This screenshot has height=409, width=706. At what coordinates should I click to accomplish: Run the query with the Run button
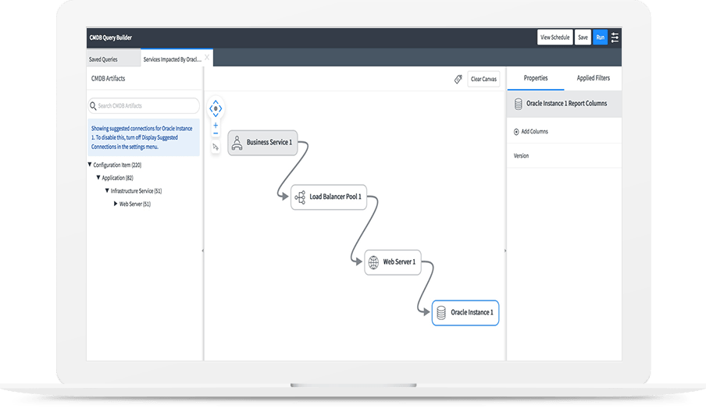coord(601,37)
